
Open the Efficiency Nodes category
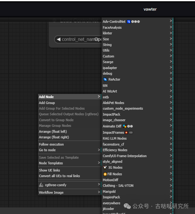point(137,150)
